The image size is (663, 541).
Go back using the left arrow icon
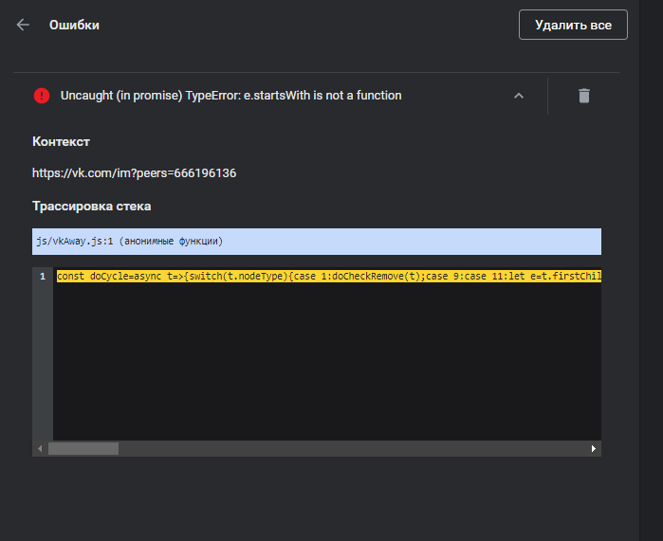click(23, 25)
